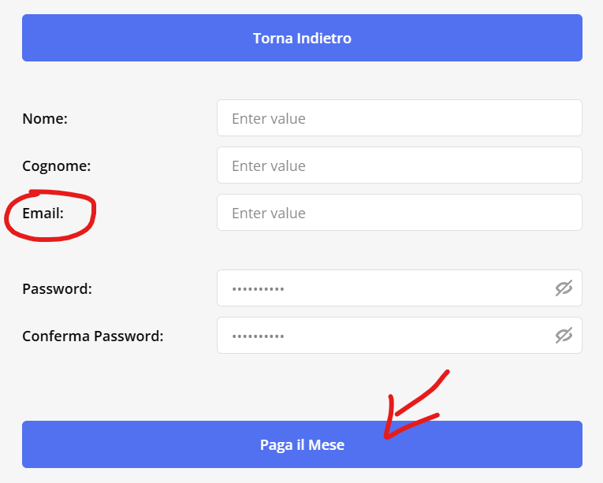Place cursor in the Password field
This screenshot has width=603, height=483.
399,288
